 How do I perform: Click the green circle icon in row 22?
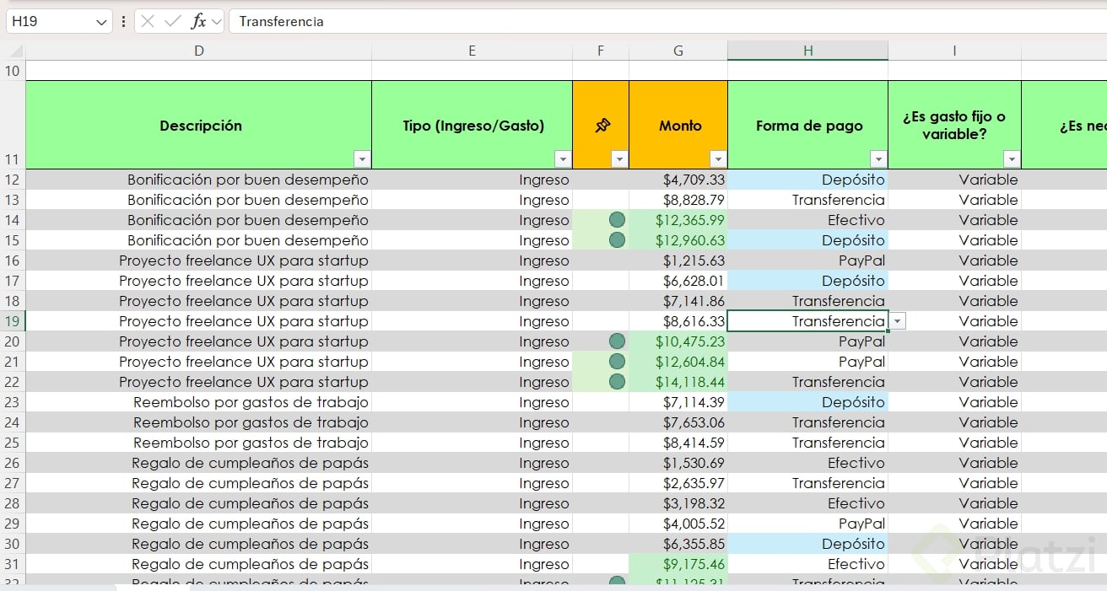pyautogui.click(x=617, y=382)
